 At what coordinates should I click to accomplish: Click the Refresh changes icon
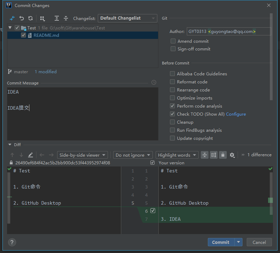(x=30, y=18)
